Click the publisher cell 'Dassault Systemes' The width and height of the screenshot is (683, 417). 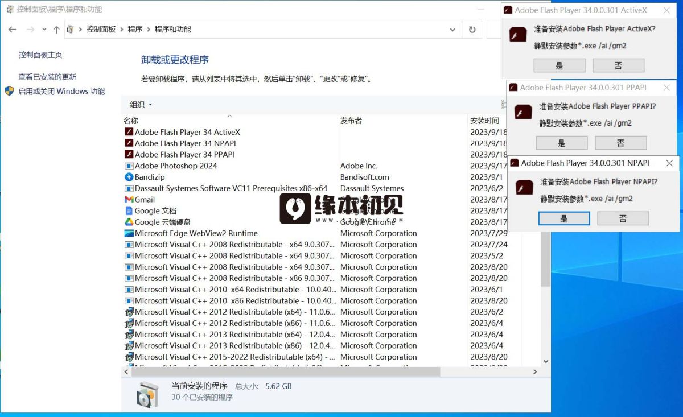click(372, 188)
